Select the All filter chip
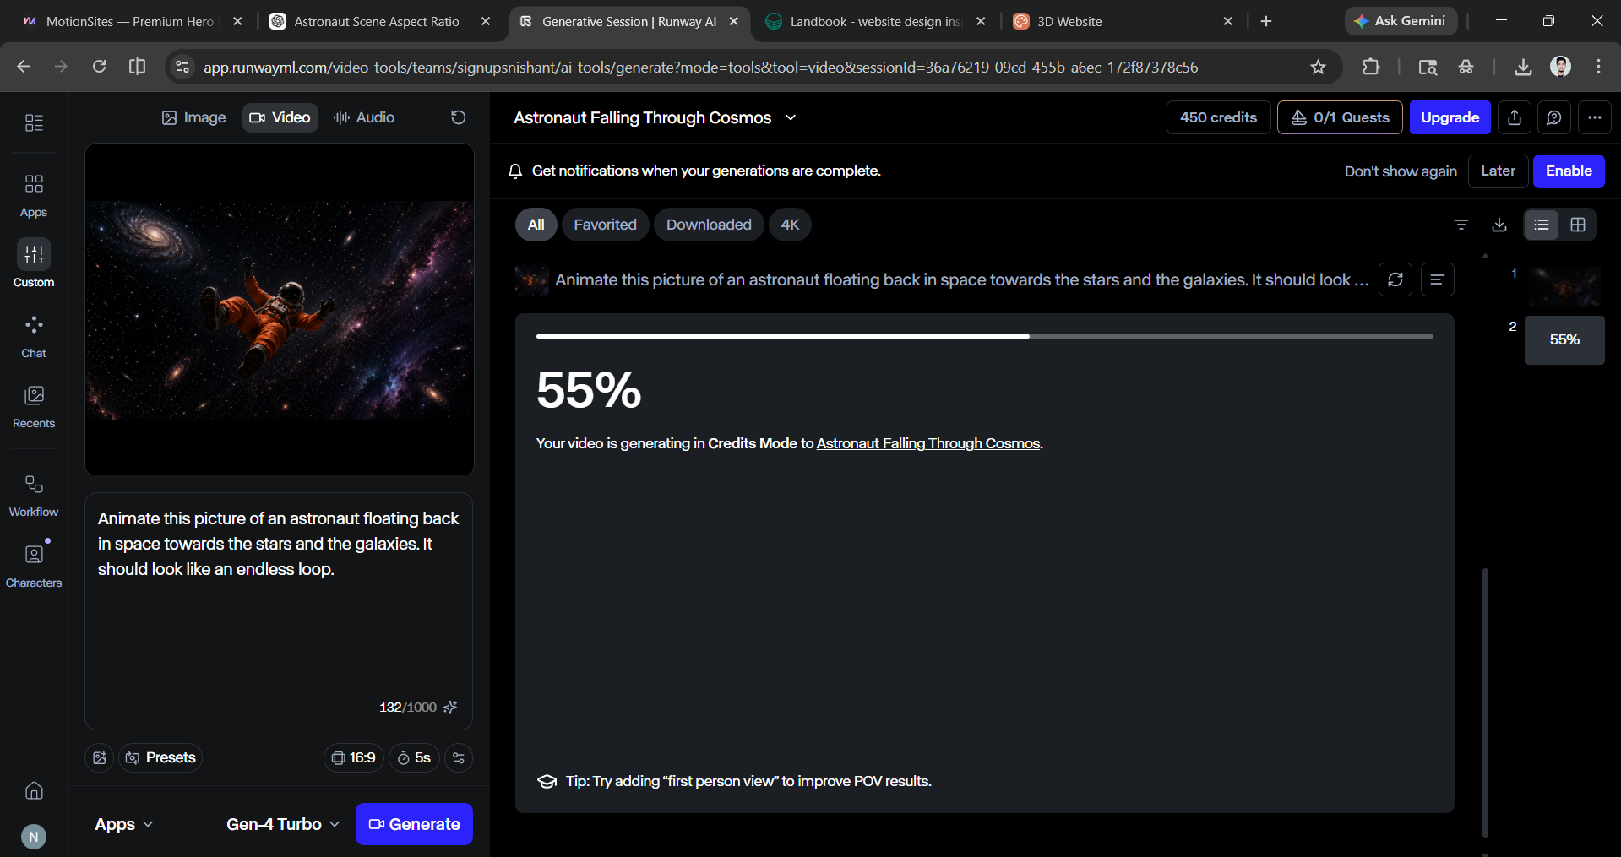The height and width of the screenshot is (857, 1621). click(x=536, y=225)
